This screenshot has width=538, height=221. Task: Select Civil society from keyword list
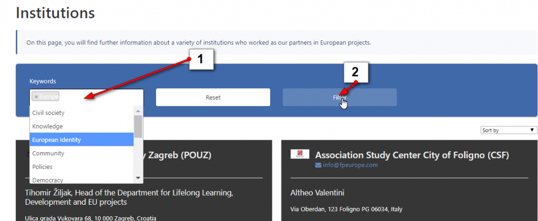pos(81,113)
